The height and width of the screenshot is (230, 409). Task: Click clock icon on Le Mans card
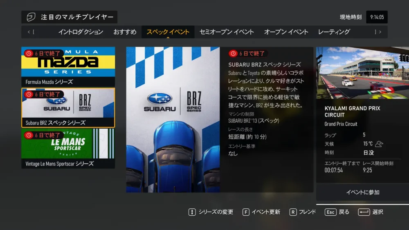tap(29, 135)
